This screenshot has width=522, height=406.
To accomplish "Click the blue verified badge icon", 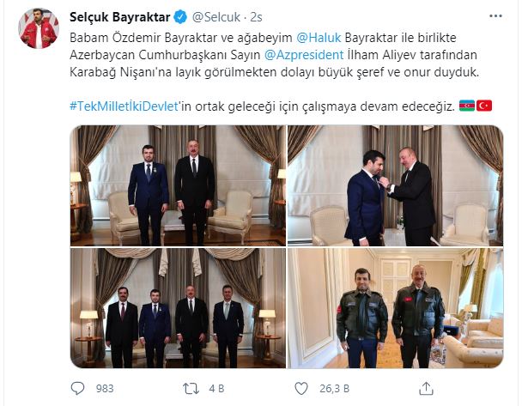I will [x=180, y=17].
